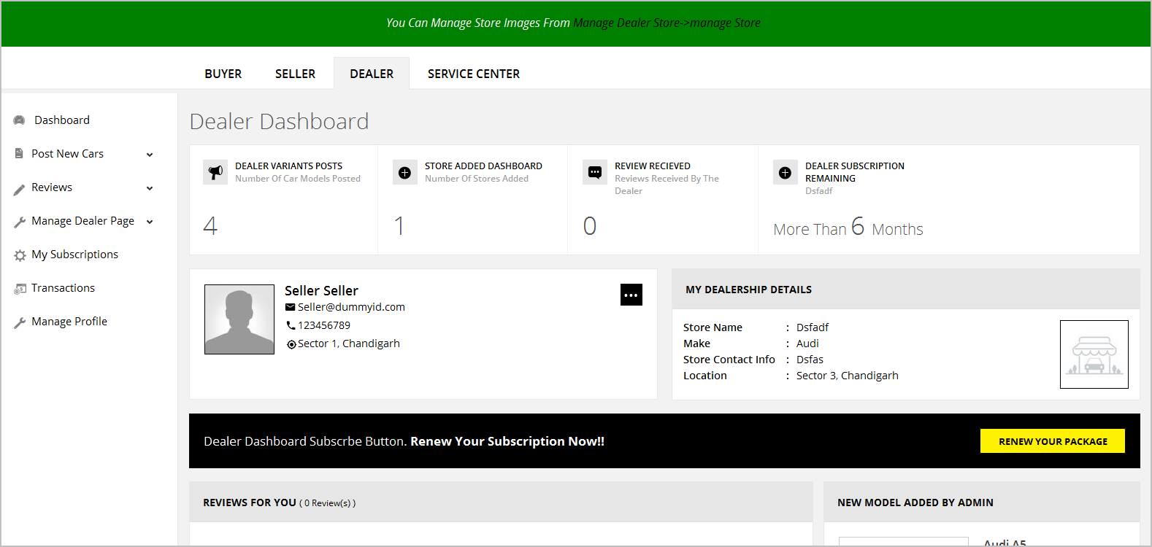
Task: Open My Subscriptions page
Action: [x=74, y=255]
